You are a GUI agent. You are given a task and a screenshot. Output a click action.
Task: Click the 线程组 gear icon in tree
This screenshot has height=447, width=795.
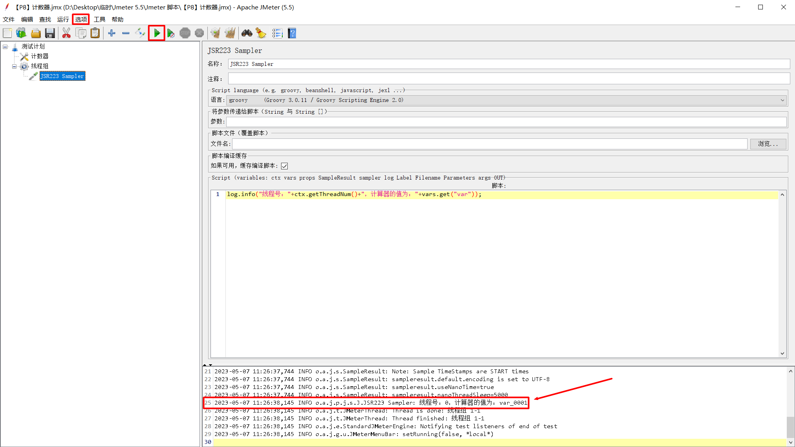tap(24, 66)
